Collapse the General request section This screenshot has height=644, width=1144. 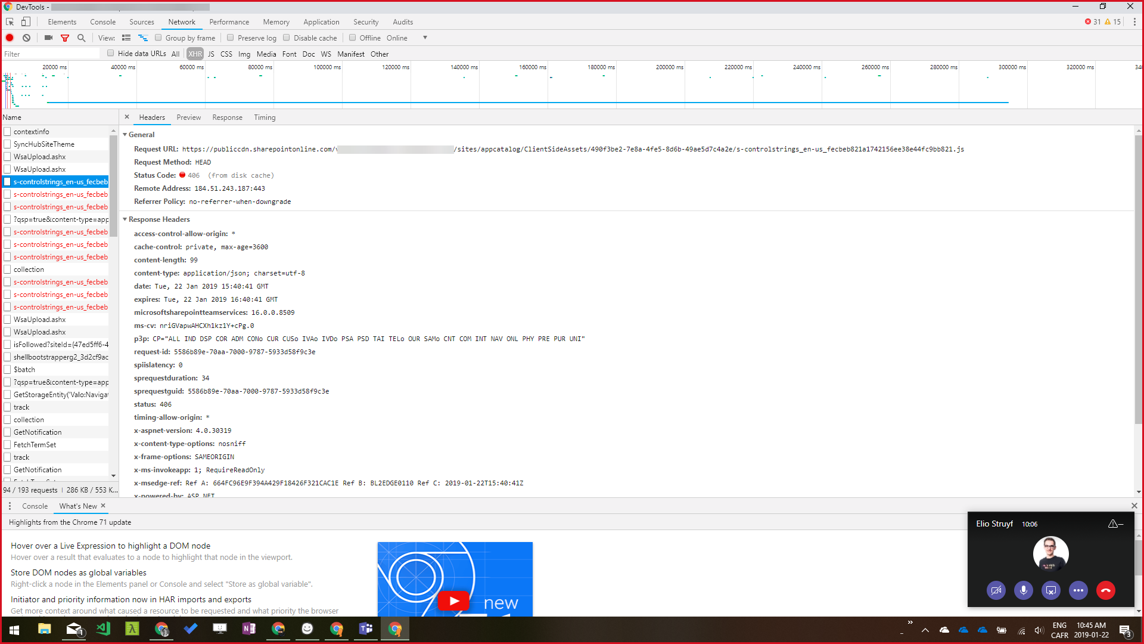(125, 134)
